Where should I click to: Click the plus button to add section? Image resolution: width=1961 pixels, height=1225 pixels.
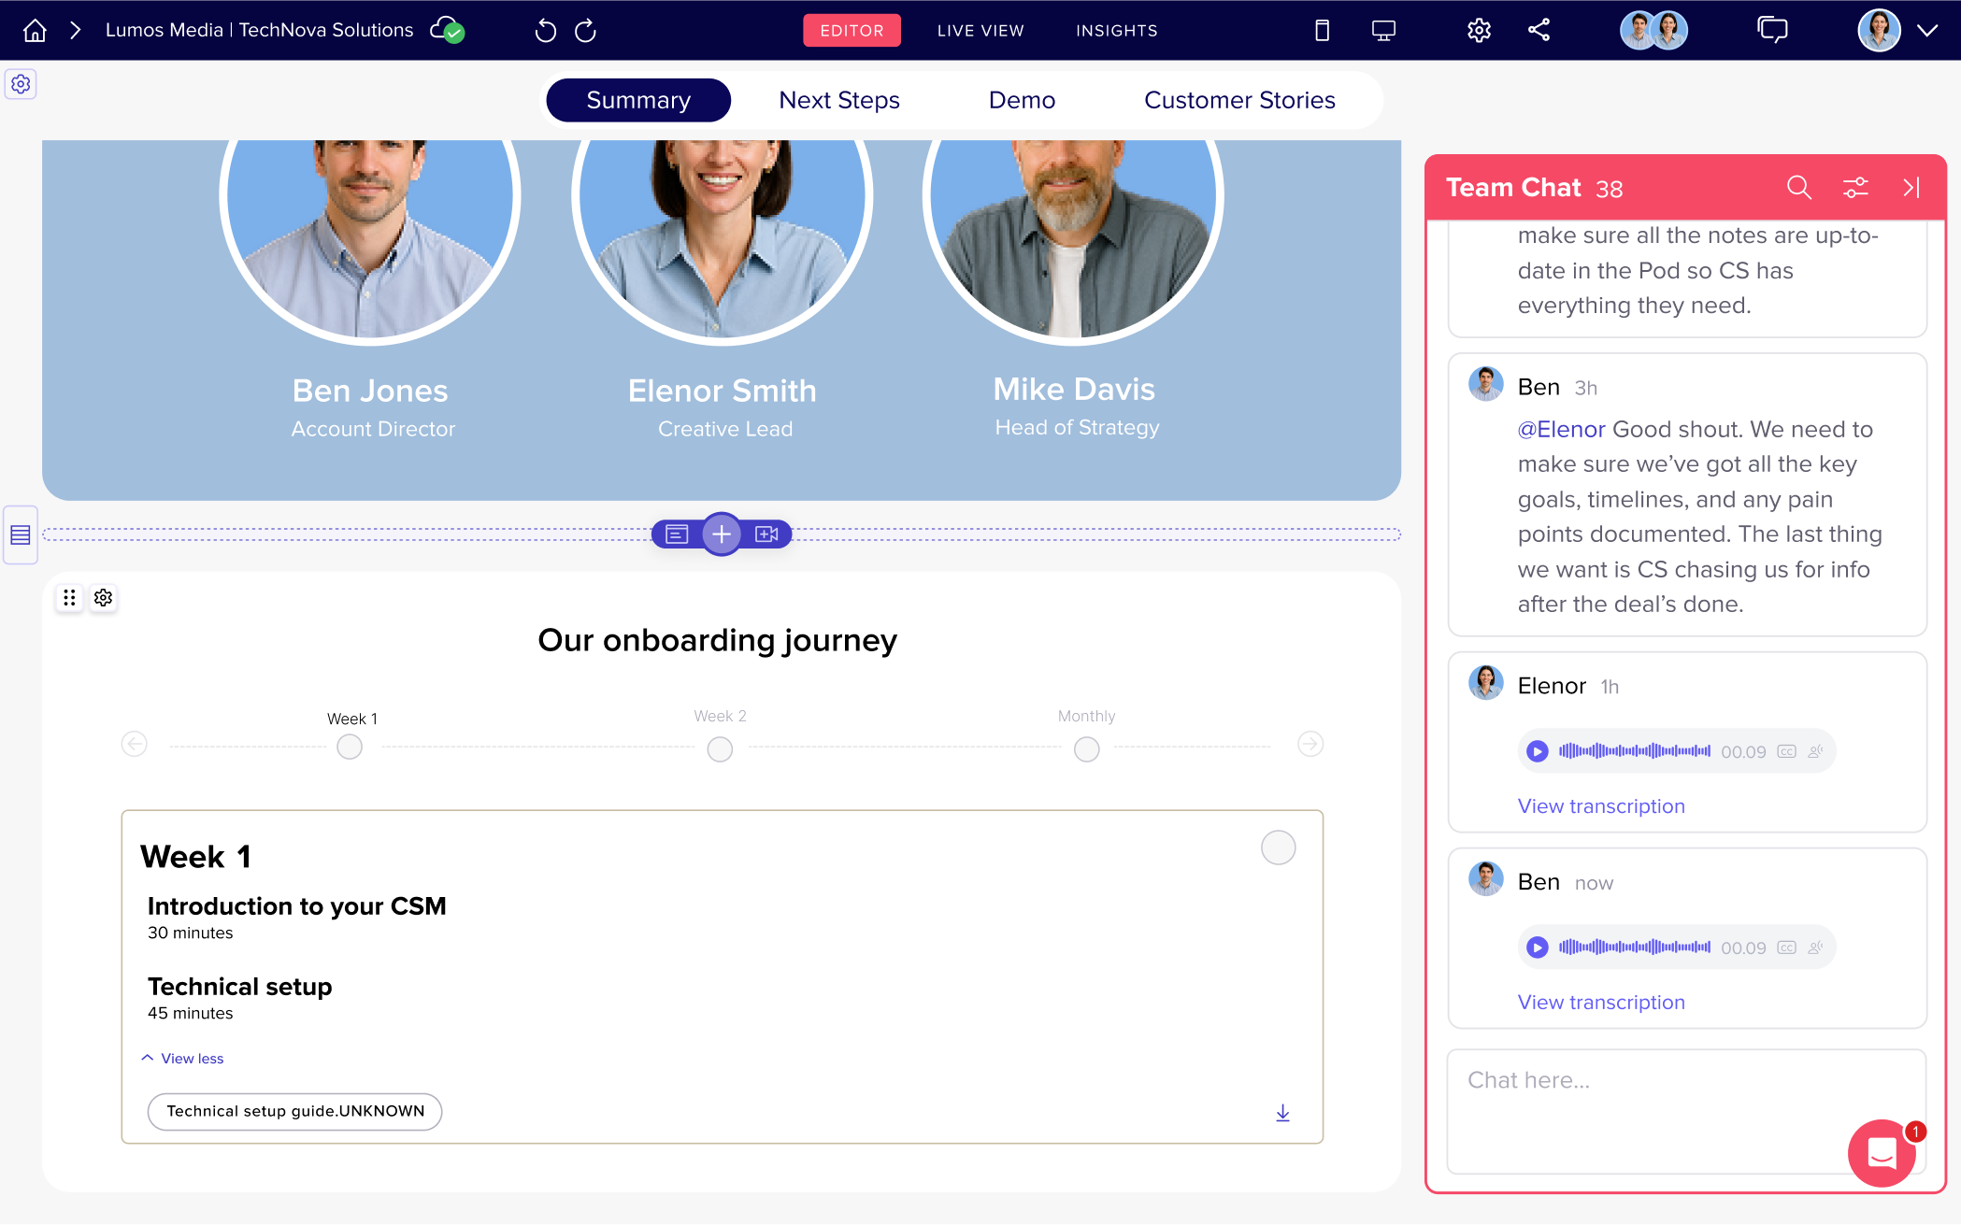tap(722, 534)
